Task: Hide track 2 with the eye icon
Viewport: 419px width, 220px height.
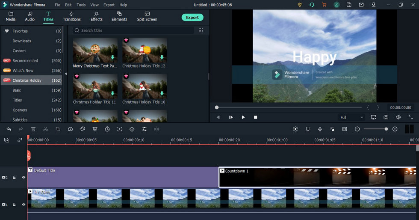Action: tap(24, 177)
